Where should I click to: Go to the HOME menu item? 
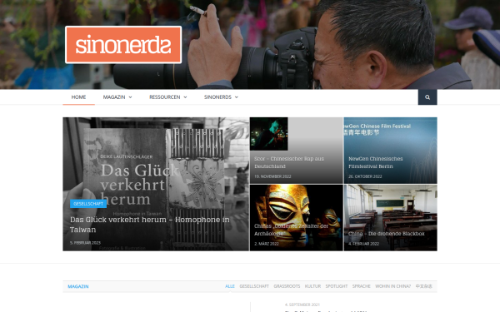(78, 97)
